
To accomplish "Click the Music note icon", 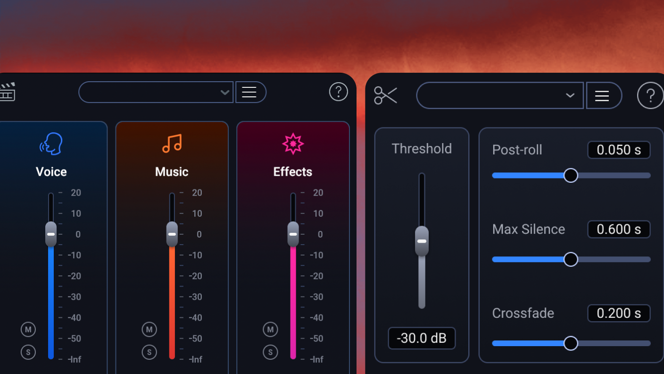I will click(172, 144).
